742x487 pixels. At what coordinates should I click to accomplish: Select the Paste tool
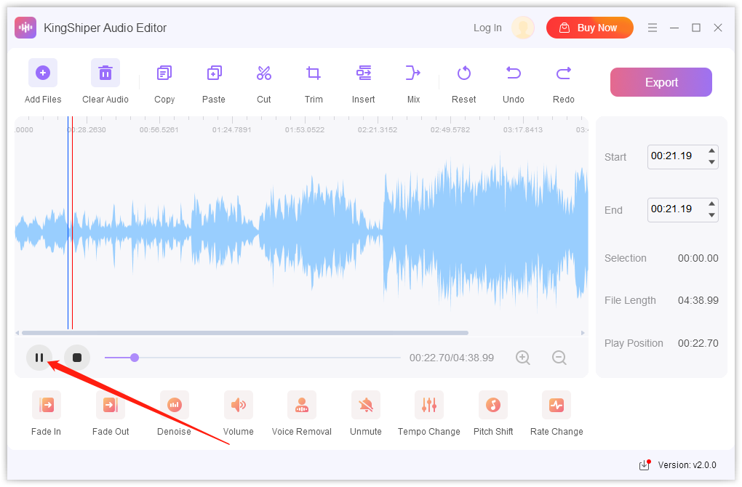pos(214,73)
